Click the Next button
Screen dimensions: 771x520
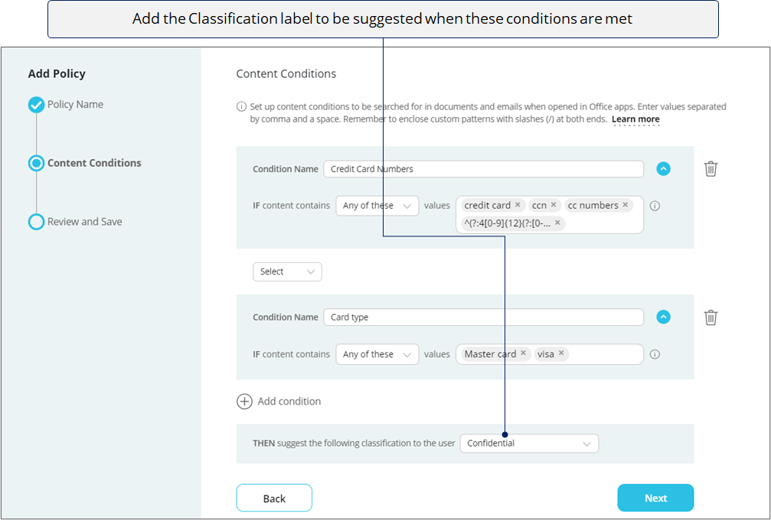tap(655, 498)
